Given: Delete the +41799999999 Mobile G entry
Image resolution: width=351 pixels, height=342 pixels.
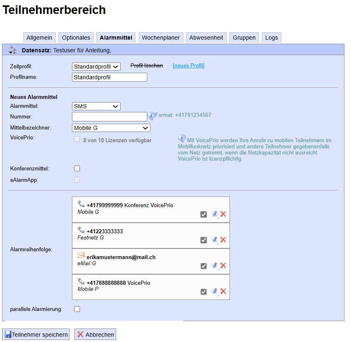Looking at the screenshot, I should [x=223, y=214].
